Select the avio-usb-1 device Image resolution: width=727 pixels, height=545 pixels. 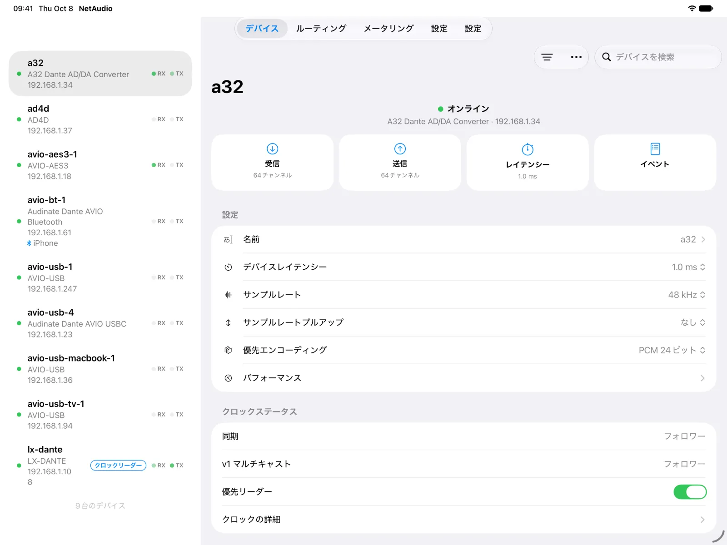click(100, 277)
